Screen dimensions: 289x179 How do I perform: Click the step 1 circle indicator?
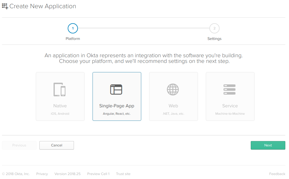[x=73, y=28]
